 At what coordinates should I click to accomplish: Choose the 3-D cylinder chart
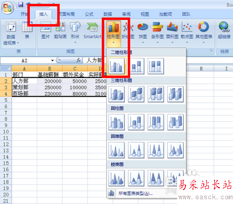(x=176, y=122)
